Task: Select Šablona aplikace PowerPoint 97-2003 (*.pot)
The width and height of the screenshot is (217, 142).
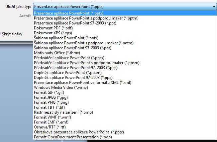Action: tap(125, 48)
